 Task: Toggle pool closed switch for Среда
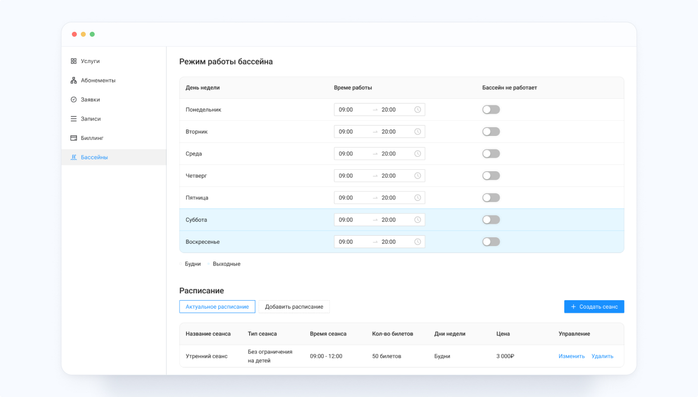(x=491, y=154)
